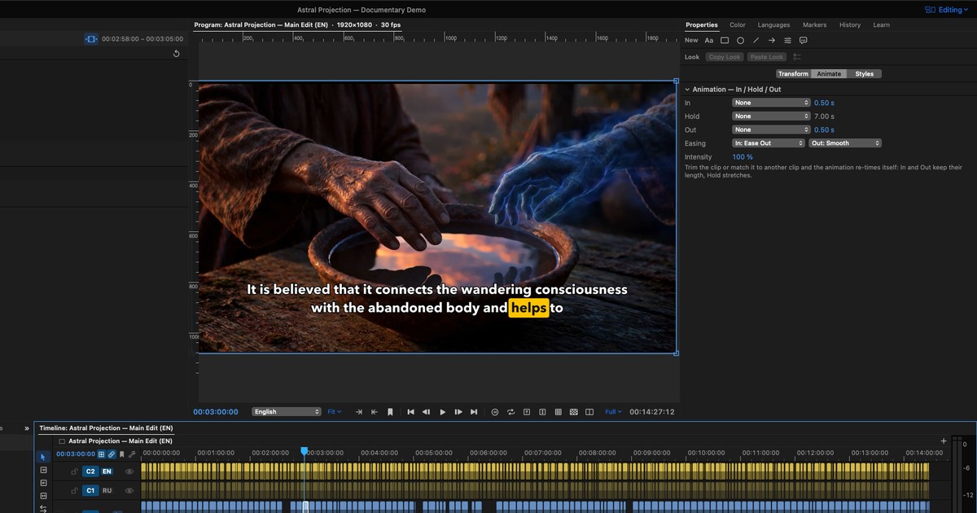Go to previous edit point
The width and height of the screenshot is (977, 513).
tap(411, 412)
